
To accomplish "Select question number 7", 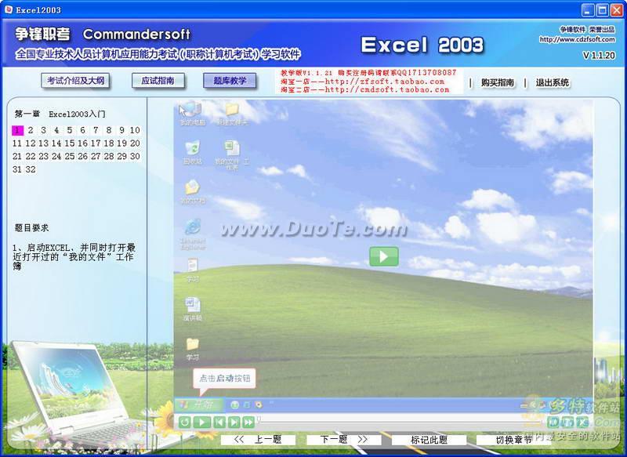I will (96, 130).
